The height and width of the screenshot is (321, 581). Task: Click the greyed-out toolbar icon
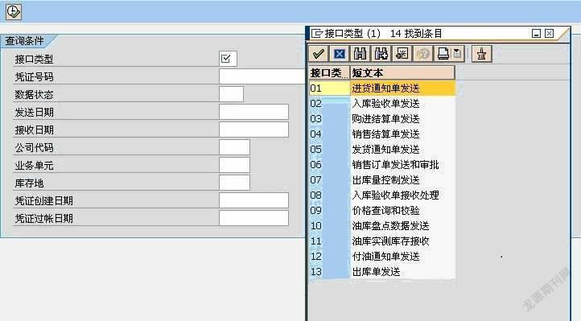point(422,54)
